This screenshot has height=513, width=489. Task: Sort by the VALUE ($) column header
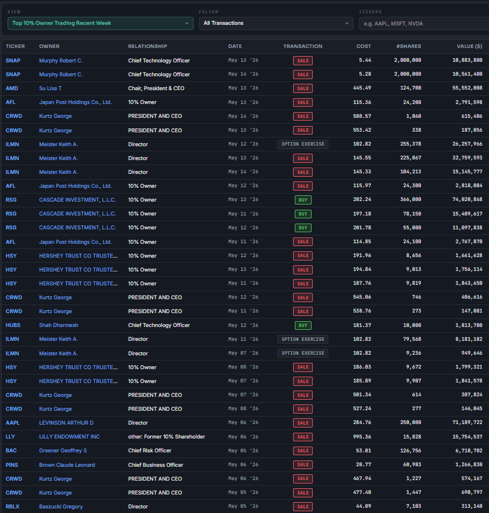tap(469, 46)
